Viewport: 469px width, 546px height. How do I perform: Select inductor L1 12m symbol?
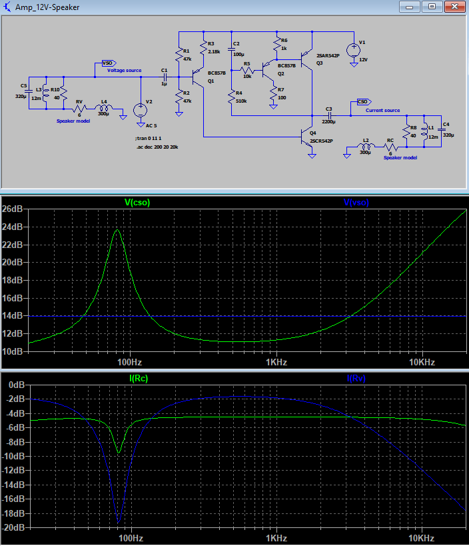coord(424,132)
